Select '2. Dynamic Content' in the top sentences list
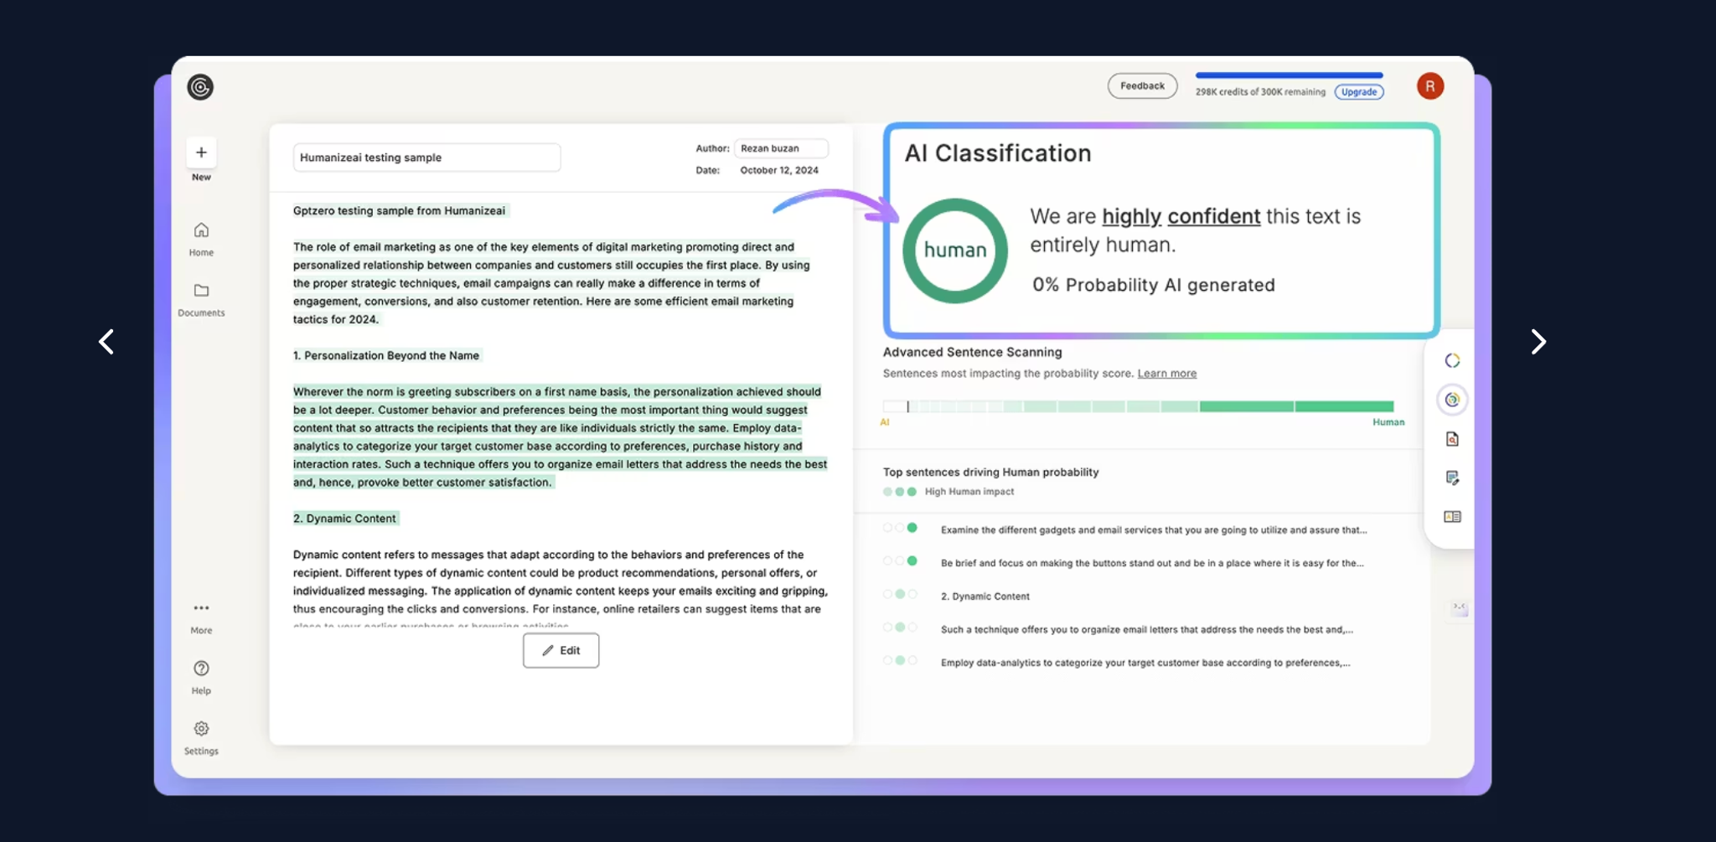 [x=985, y=597]
